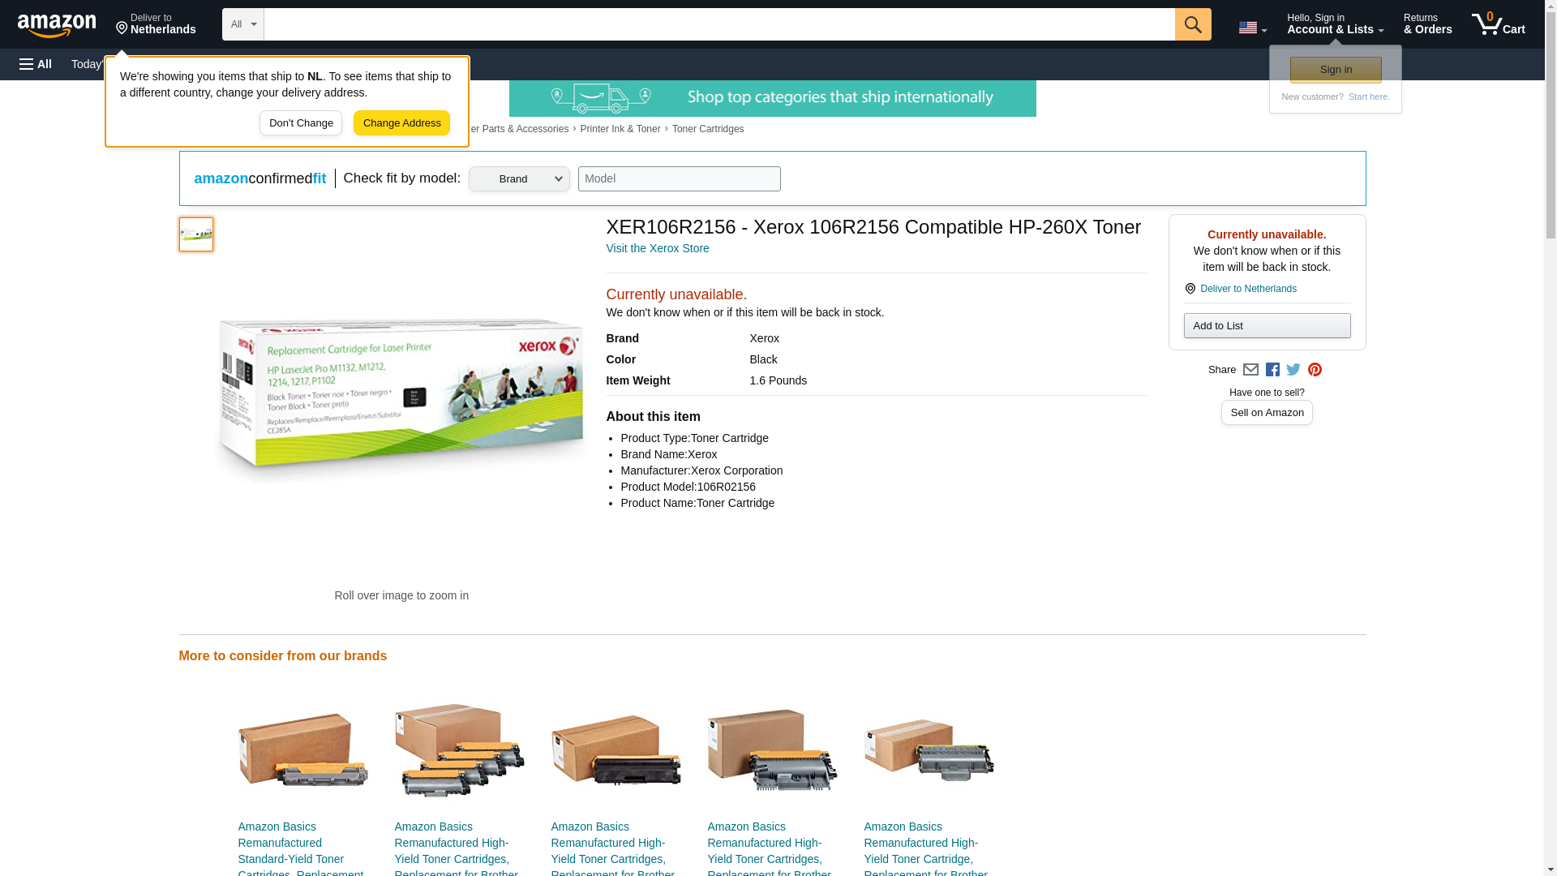Share product on Twitter icon
Screen dimensions: 1557x876
[x=1293, y=370]
